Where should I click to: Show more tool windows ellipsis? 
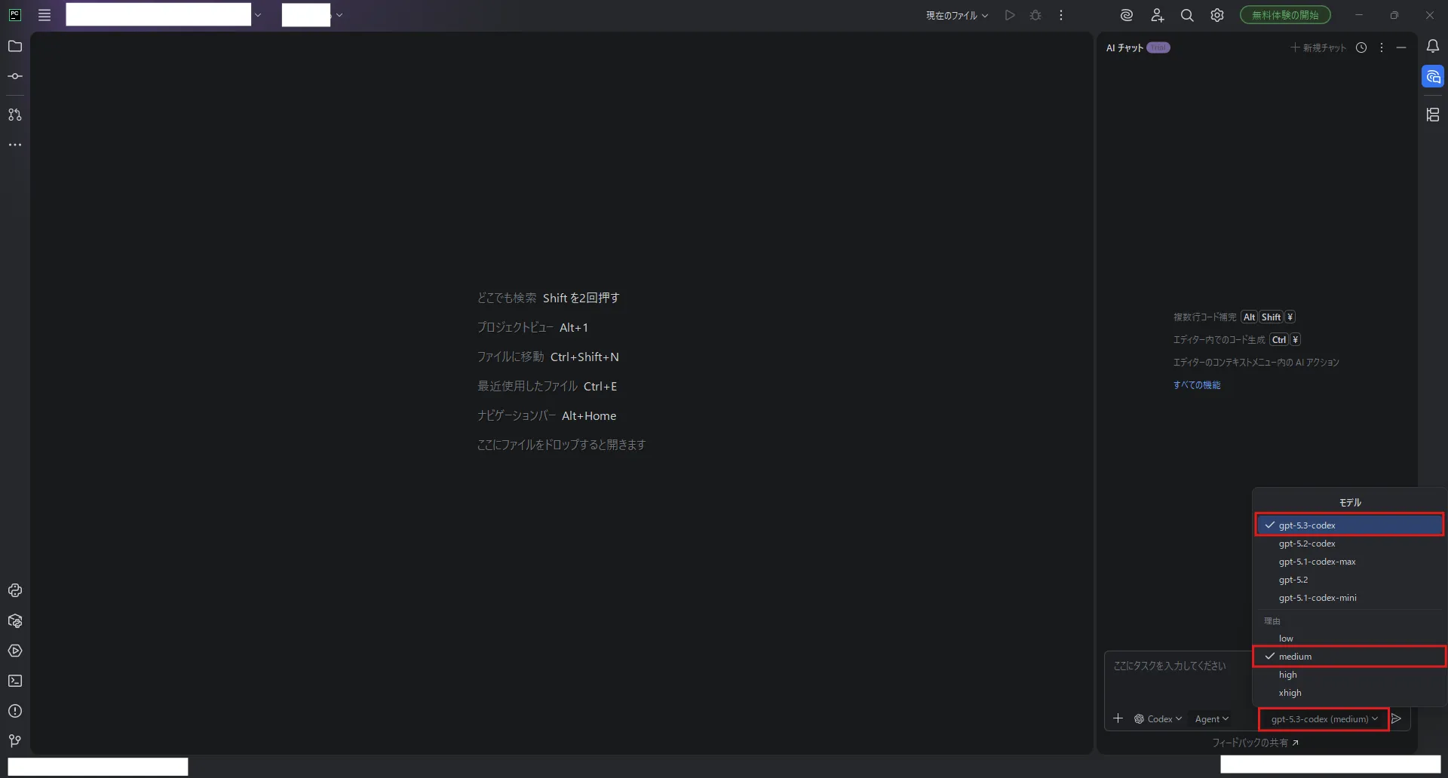pos(15,145)
